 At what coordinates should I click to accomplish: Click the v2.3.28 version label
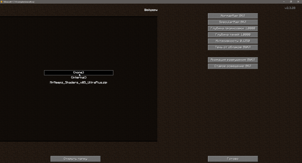click(290, 8)
